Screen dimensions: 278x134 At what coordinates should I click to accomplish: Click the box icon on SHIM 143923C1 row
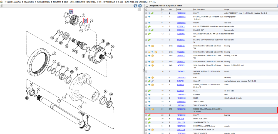(152, 56)
